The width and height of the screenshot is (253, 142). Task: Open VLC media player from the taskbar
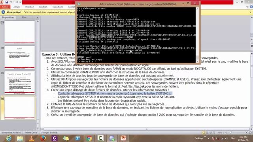(32, 138)
